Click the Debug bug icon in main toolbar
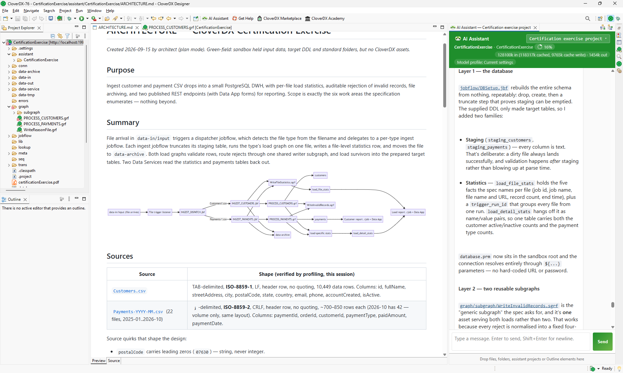The height and width of the screenshot is (373, 623). [69, 18]
